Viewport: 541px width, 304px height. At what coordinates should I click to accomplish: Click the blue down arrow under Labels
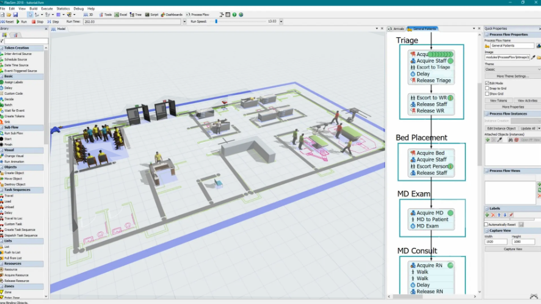click(505, 215)
